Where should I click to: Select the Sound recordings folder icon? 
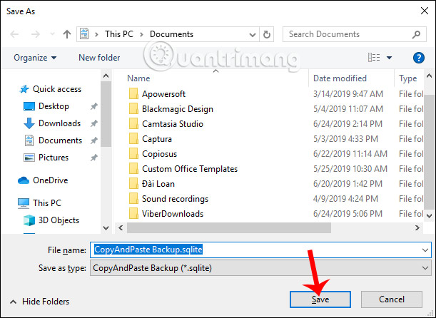(x=133, y=199)
